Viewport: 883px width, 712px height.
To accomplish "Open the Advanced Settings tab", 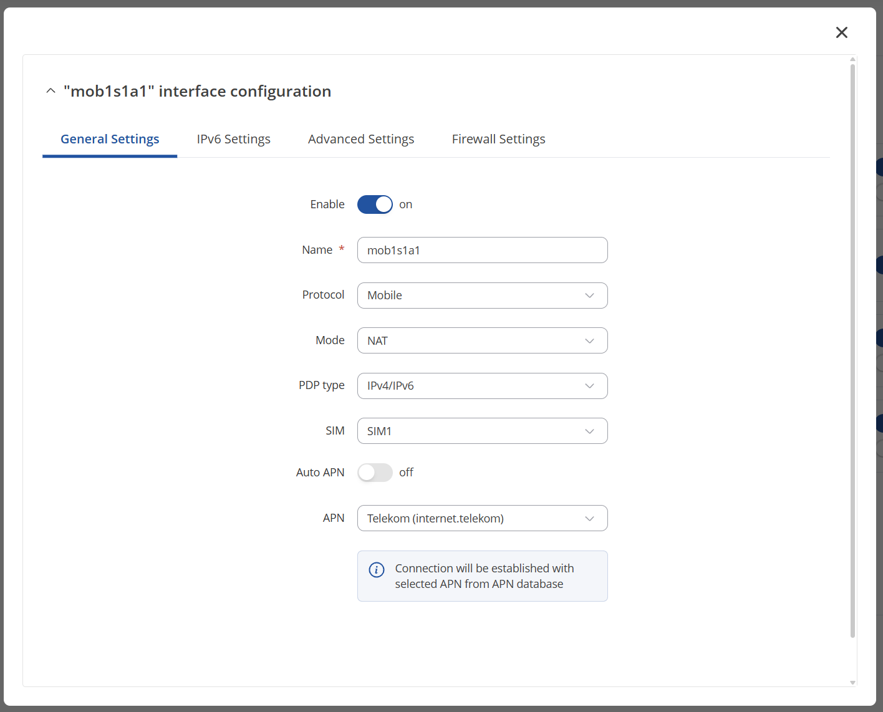I will [361, 139].
